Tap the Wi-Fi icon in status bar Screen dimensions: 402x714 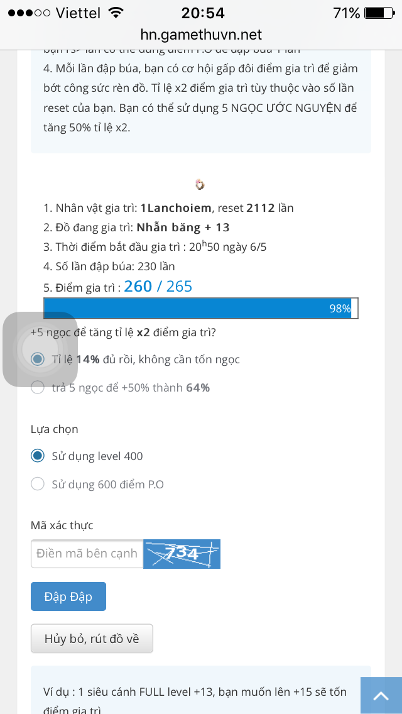point(117,13)
